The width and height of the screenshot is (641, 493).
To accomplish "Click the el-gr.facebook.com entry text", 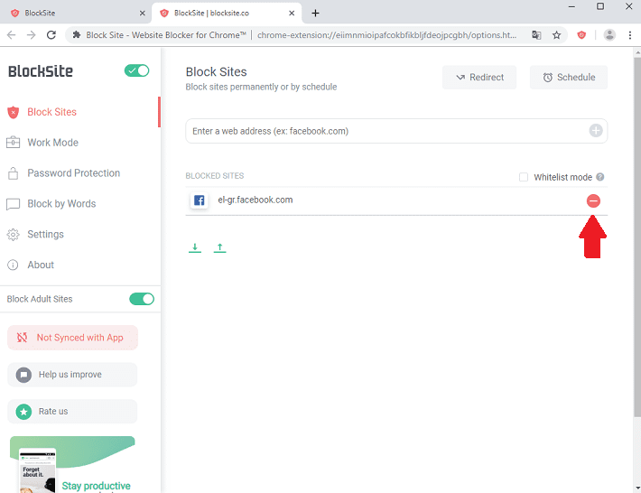I will [x=255, y=200].
